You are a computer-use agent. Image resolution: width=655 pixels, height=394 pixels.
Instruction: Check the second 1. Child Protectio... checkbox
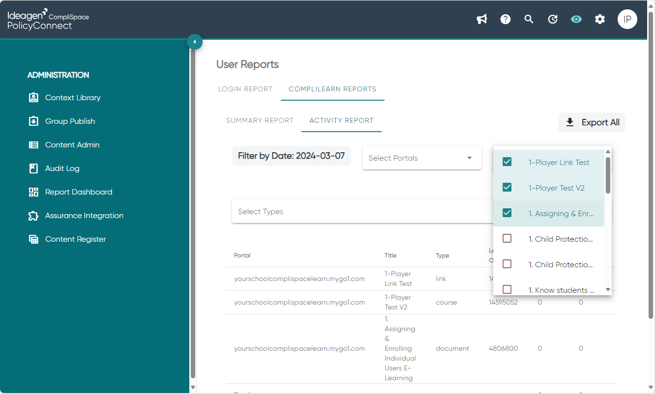pyautogui.click(x=507, y=264)
